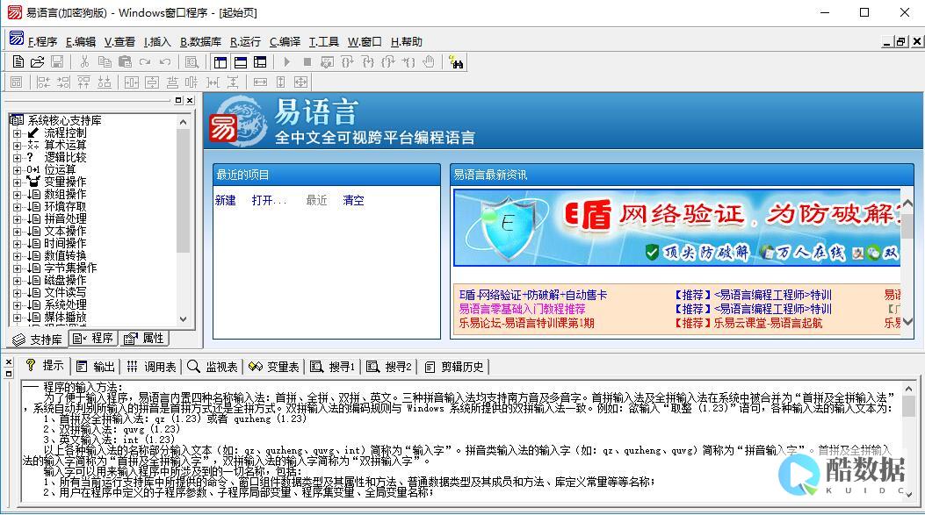Click the support tree scrollbar down arrow

[183, 318]
